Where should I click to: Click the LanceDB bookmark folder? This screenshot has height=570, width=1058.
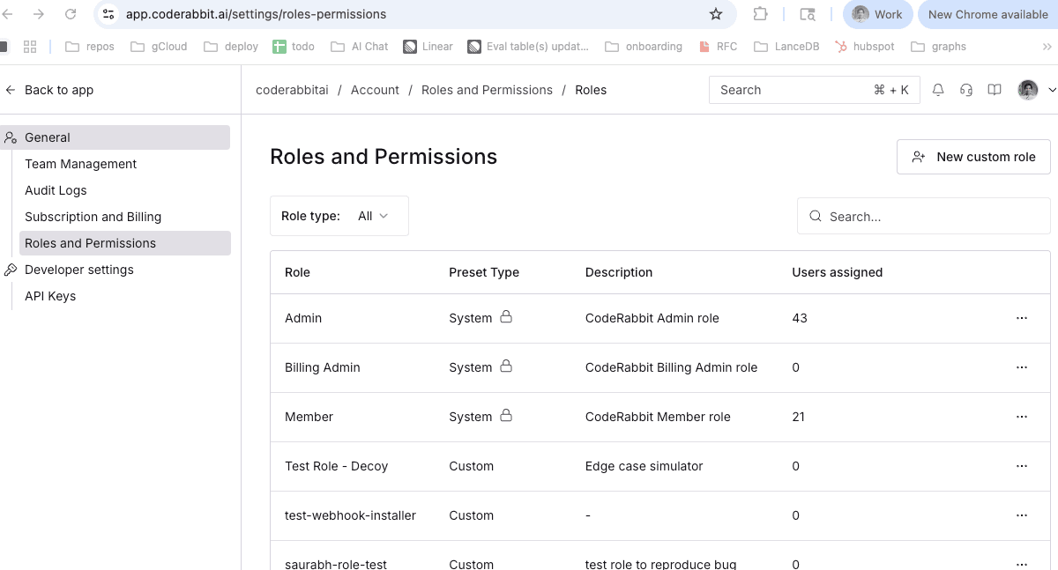coord(786,47)
